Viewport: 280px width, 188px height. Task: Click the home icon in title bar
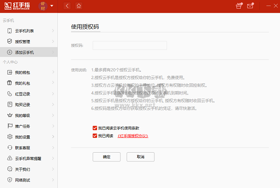click(x=78, y=6)
